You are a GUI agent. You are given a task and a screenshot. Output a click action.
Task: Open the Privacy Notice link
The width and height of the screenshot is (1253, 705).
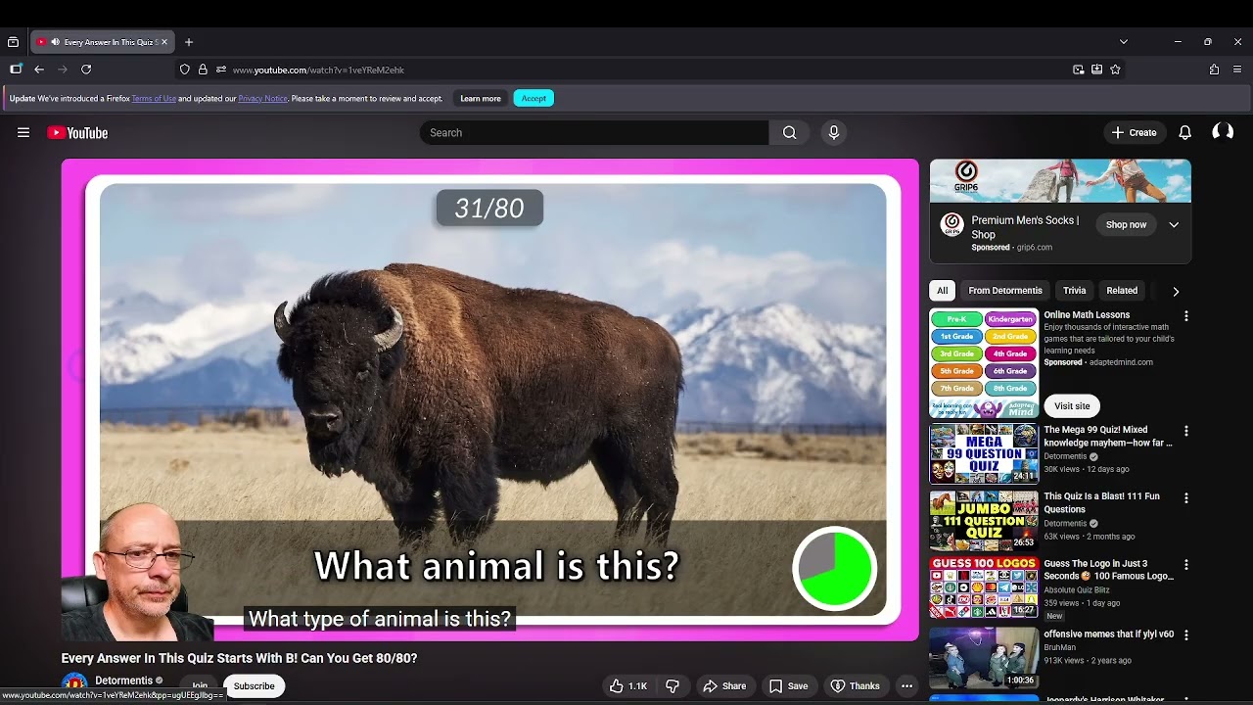coord(262,98)
